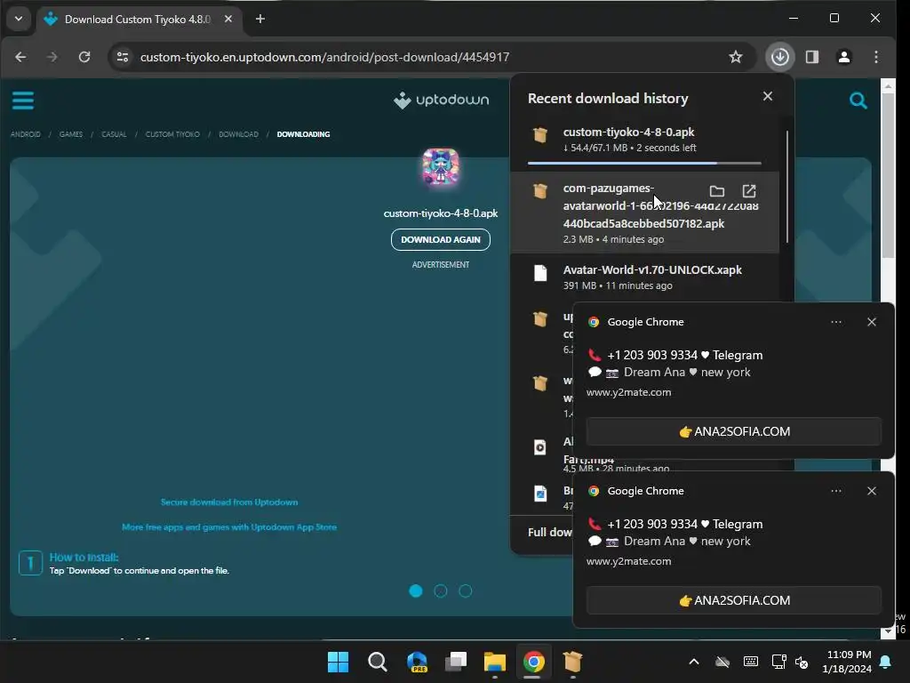Open the clock showing 11:09 PM
Screen dimensions: 910x683
coord(847,662)
